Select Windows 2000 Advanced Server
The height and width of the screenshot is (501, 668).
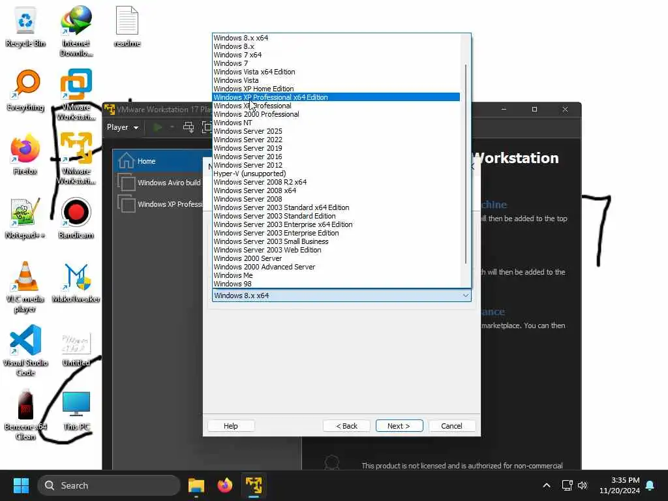[x=336, y=267]
